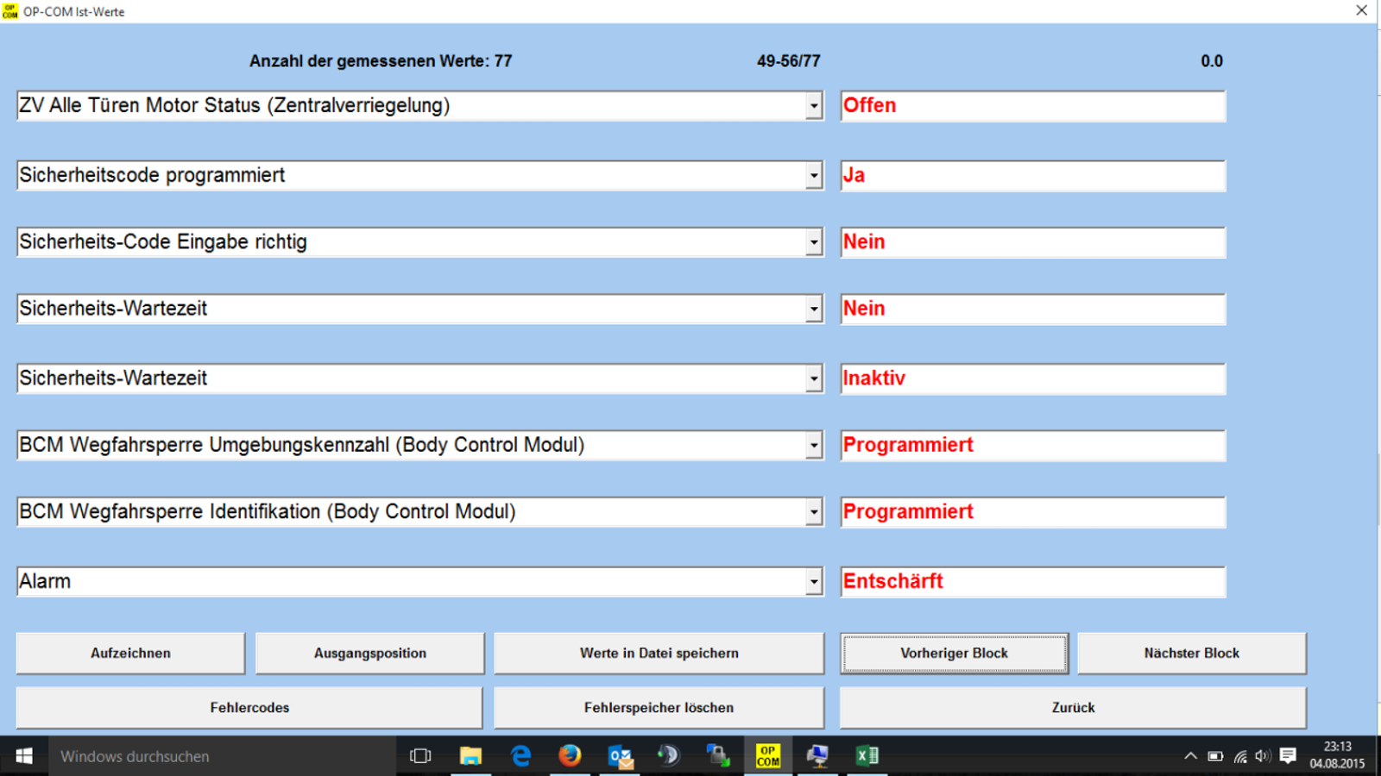Screen dimensions: 1381x776
Task: Click the Nächster Block button
Action: 1191,654
